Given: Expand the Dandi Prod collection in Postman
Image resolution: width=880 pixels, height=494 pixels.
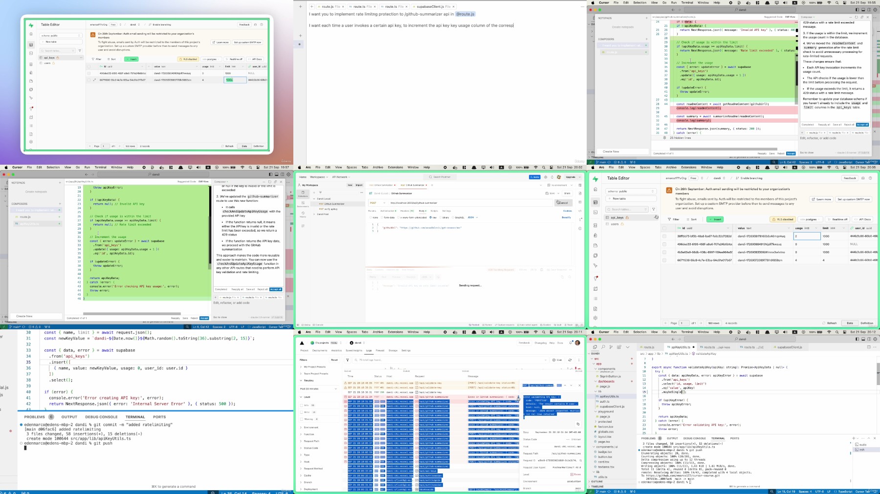Looking at the screenshot, I should click(x=314, y=214).
